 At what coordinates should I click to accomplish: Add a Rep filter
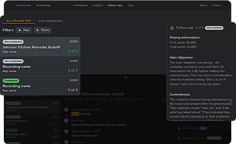tap(24, 30)
